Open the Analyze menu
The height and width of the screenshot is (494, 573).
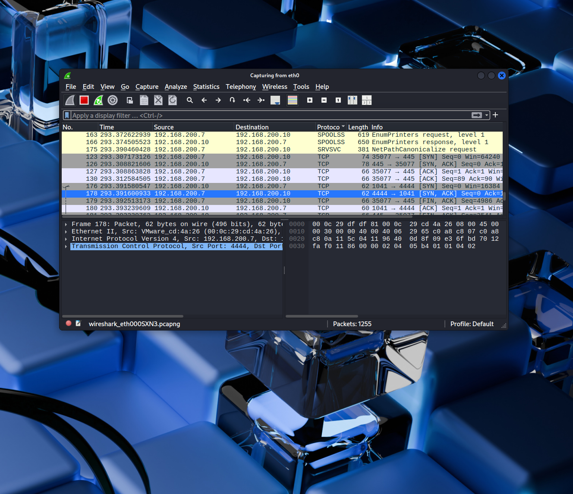(x=176, y=87)
